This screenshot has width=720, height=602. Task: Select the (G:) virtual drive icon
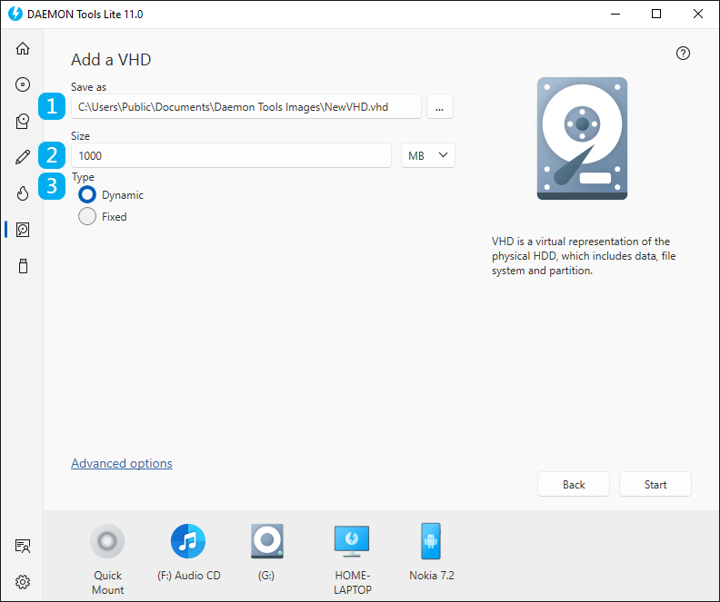click(266, 541)
